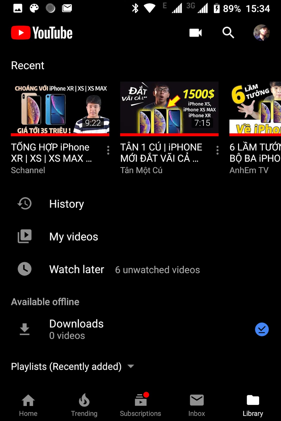Click the My videos icon

pyautogui.click(x=24, y=236)
